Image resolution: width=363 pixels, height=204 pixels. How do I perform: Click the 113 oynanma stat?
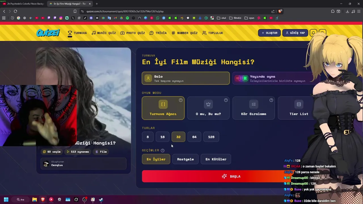click(x=78, y=152)
